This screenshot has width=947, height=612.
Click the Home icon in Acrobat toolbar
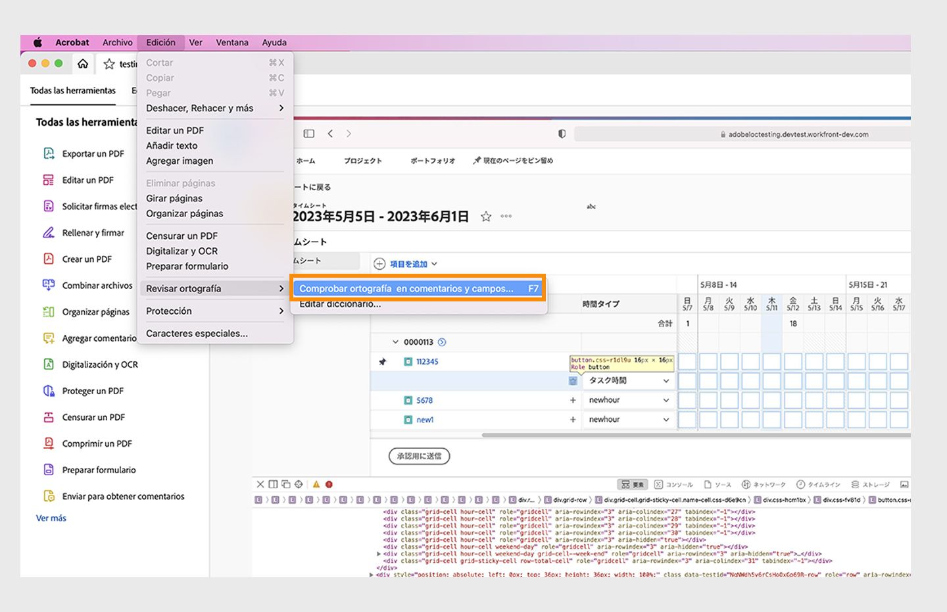83,64
